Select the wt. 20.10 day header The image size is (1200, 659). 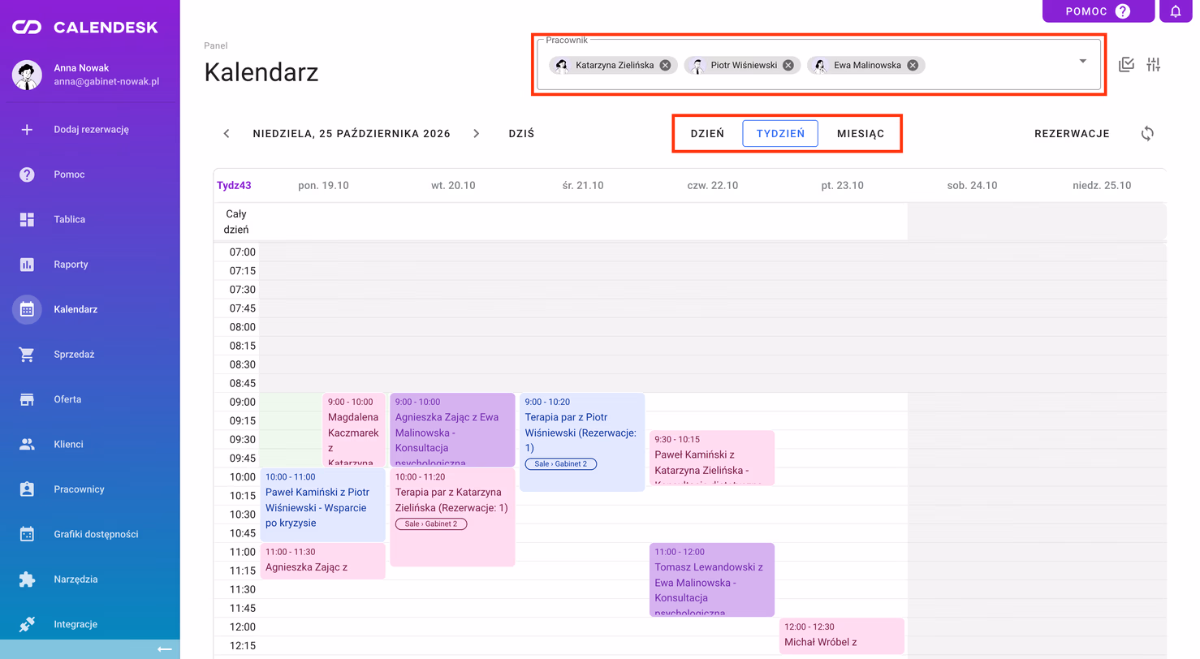pyautogui.click(x=453, y=186)
